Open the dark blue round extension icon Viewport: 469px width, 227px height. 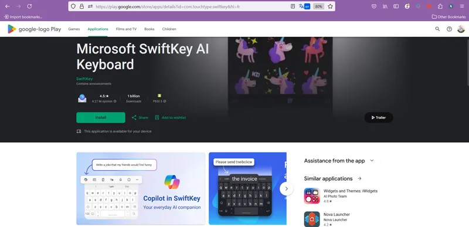(x=451, y=6)
